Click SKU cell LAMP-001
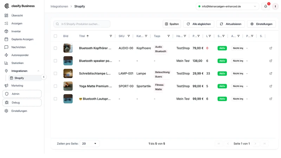281x158 pixels. [126, 73]
